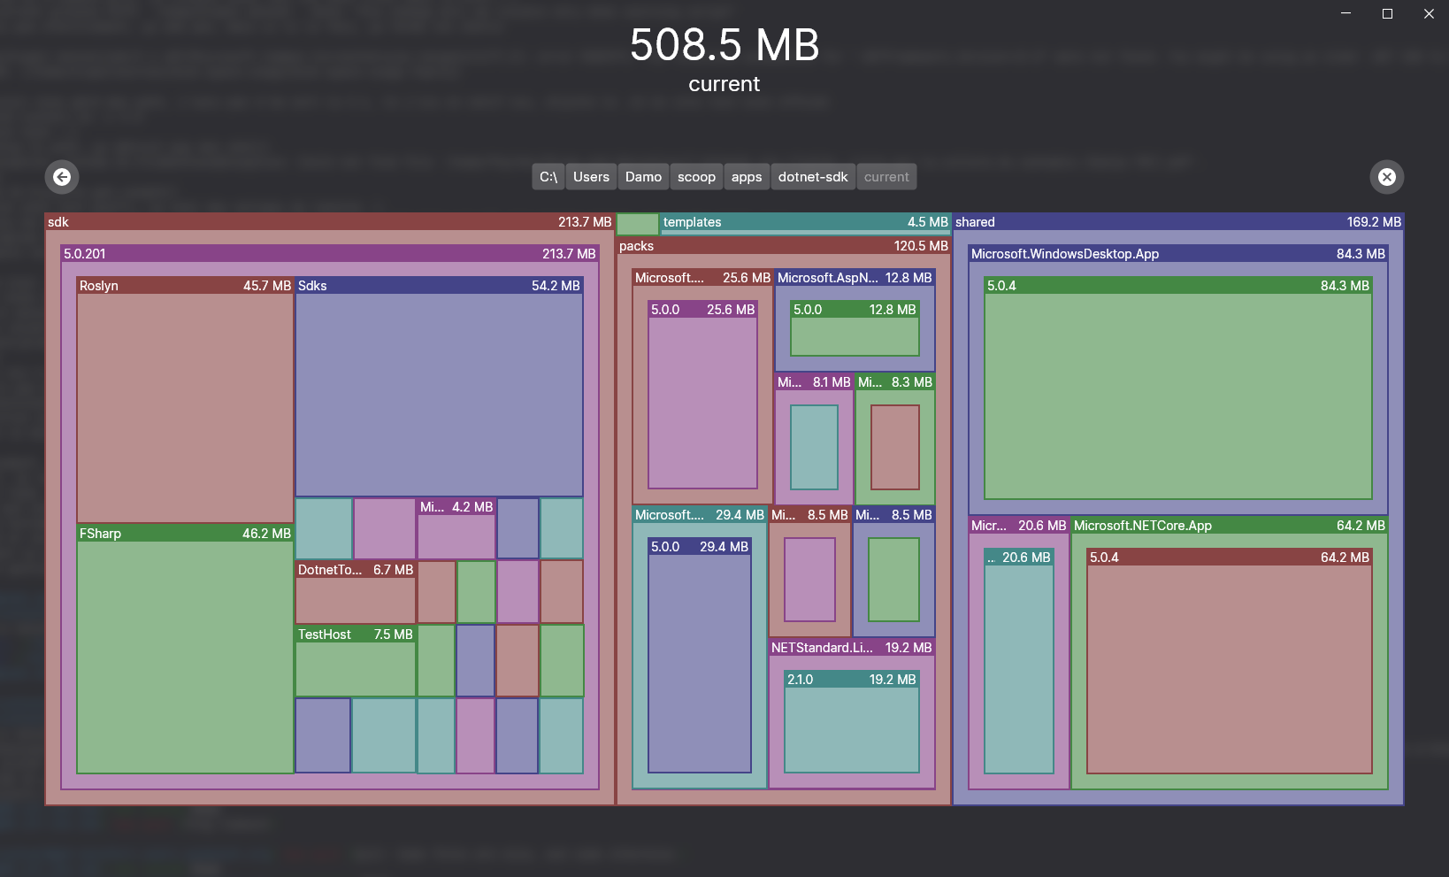Open the purple Mi... 8.5 MB block
The height and width of the screenshot is (877, 1449).
(x=809, y=572)
